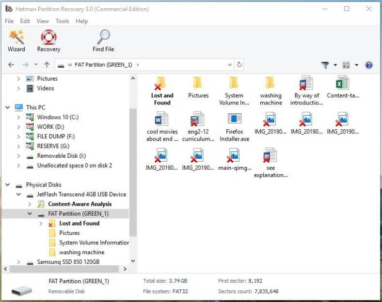
Task: Select the tree's washing machine folder
Action: coord(81,252)
